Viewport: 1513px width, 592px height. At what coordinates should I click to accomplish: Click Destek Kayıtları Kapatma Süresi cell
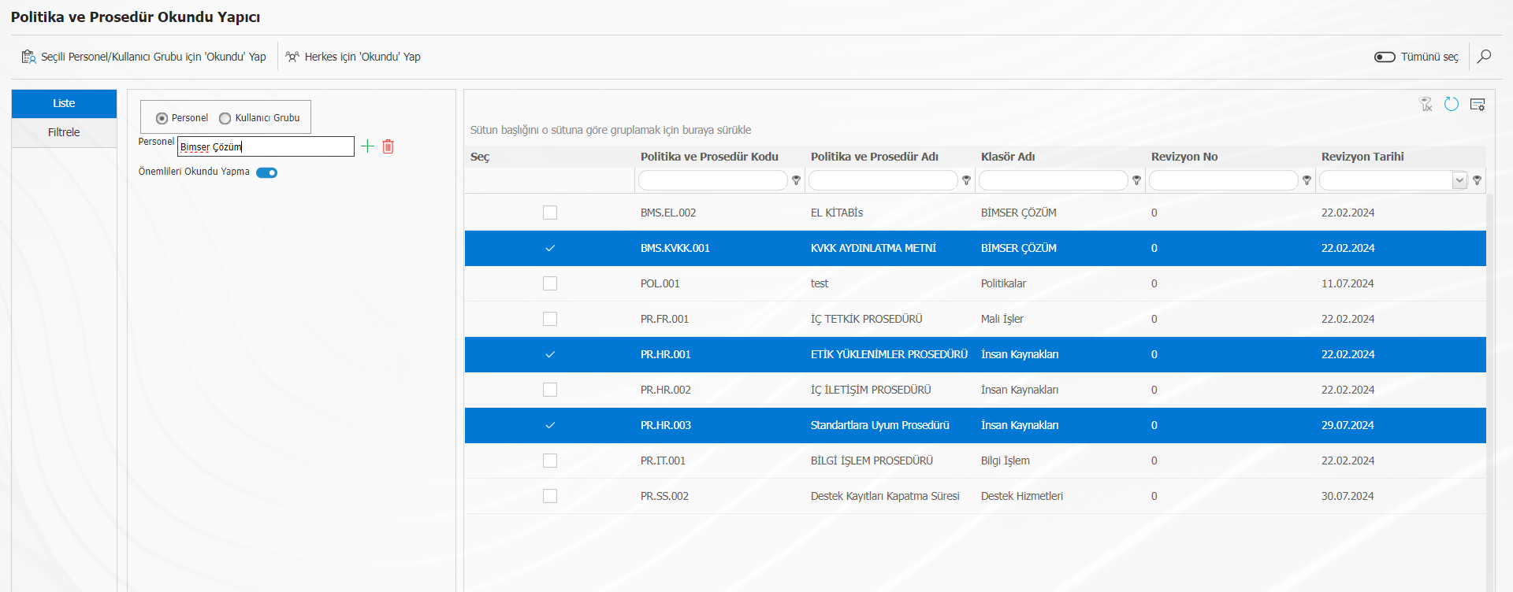tap(885, 496)
